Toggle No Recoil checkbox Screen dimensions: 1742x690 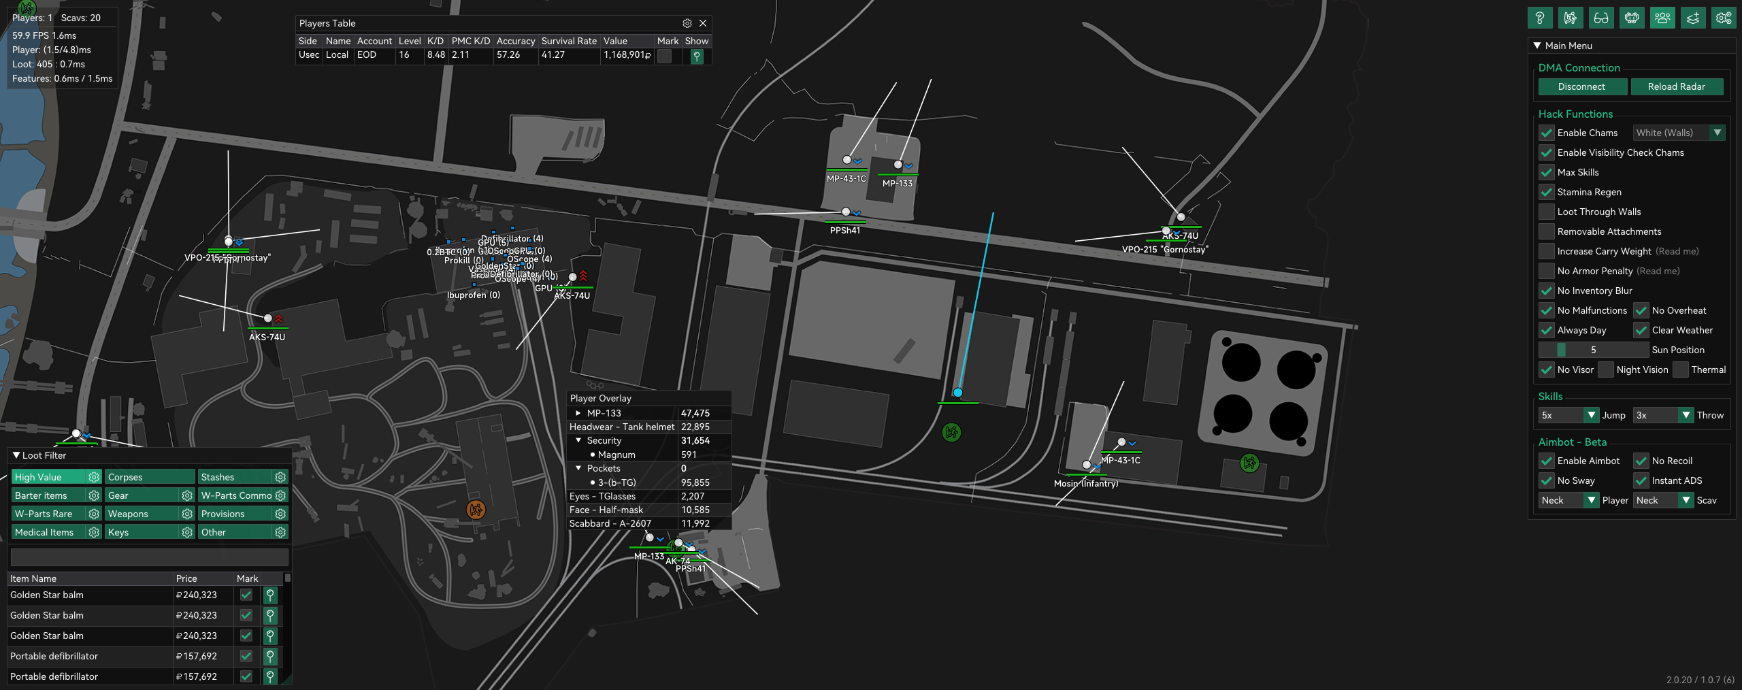tap(1641, 461)
